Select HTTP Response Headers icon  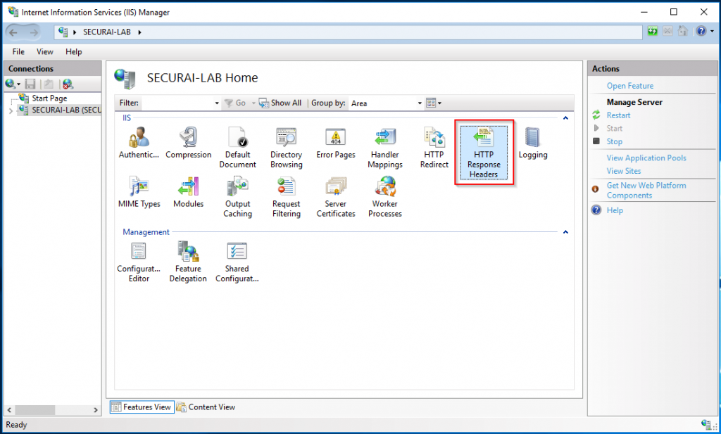point(484,153)
